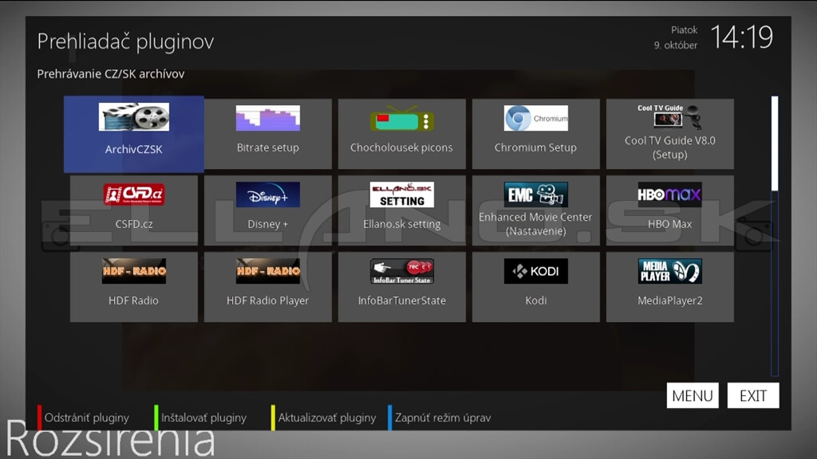Click the Prehrávanie CZ/SK archívov description

pyautogui.click(x=110, y=74)
